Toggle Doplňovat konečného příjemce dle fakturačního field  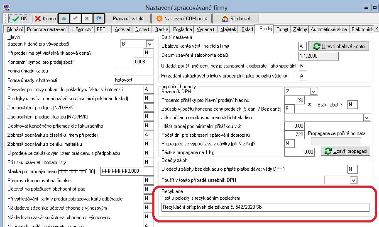tap(149, 126)
